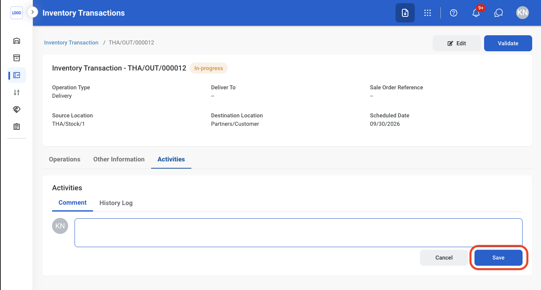
Task: Open the chat messages icon
Action: pyautogui.click(x=499, y=13)
